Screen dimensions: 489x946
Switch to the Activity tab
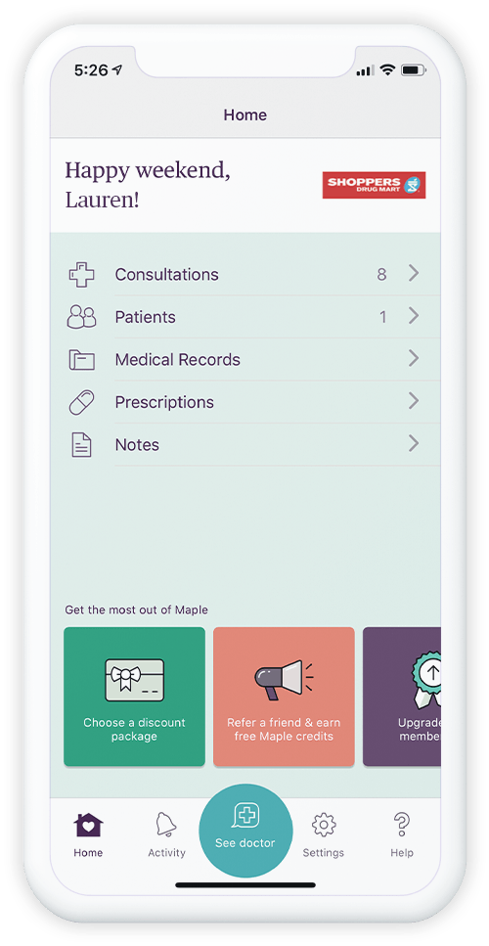[166, 835]
